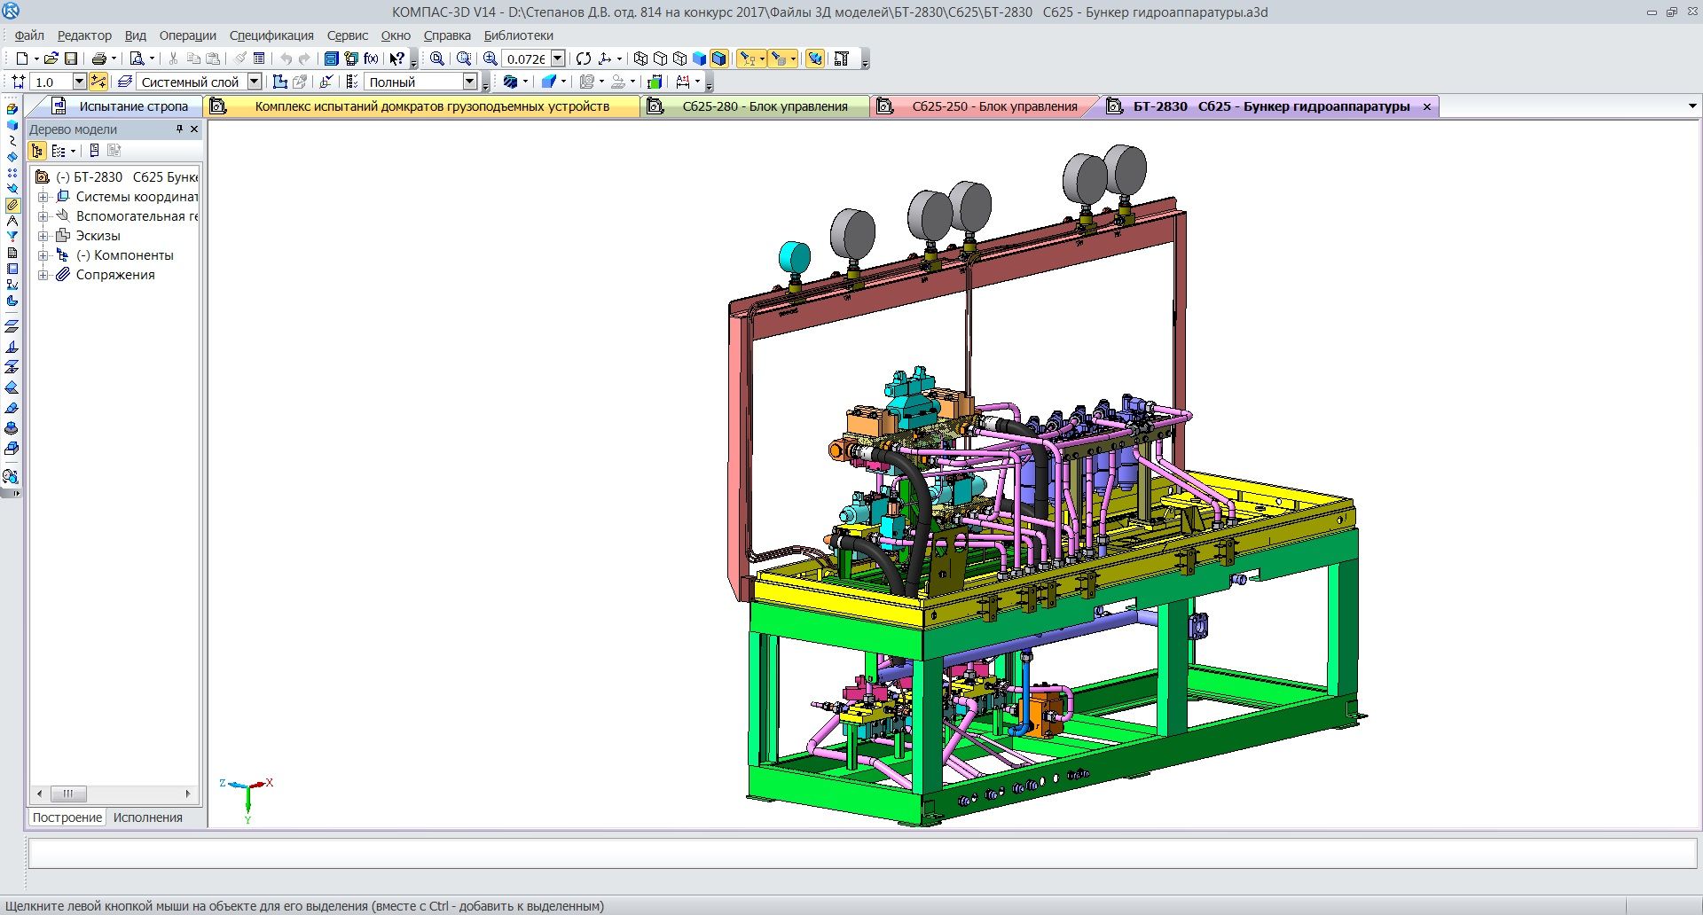Open file with the folder icon
Screen dimensions: 1703x915
click(51, 59)
